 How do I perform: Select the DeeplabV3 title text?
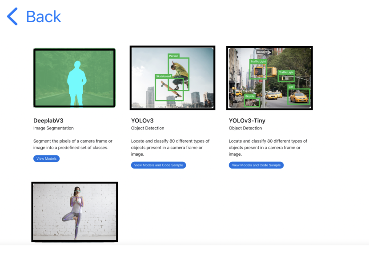point(48,121)
